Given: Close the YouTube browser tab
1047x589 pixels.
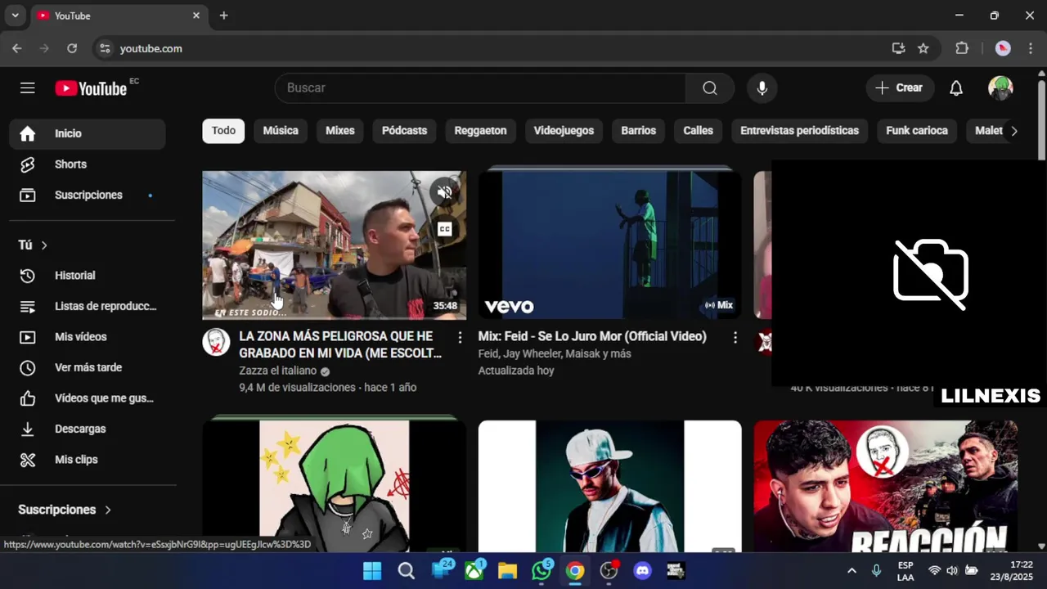Looking at the screenshot, I should (196, 16).
